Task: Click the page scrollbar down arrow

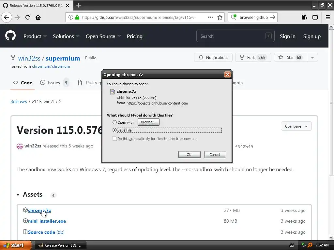Action: tap(331, 237)
